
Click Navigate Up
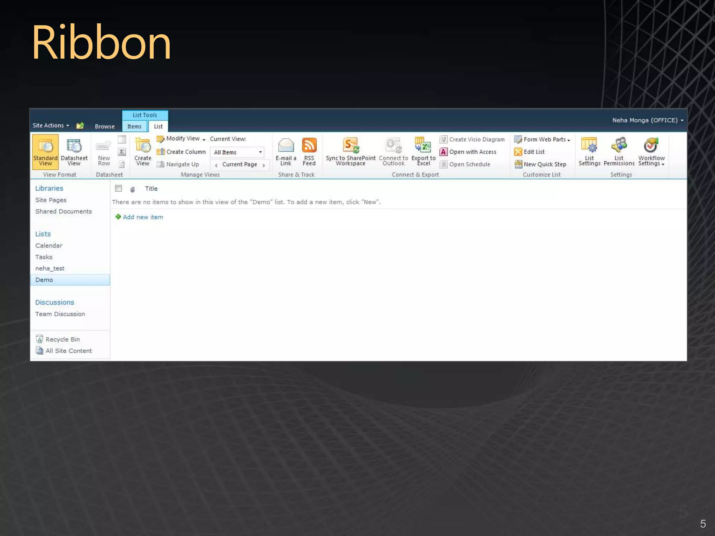coord(178,164)
